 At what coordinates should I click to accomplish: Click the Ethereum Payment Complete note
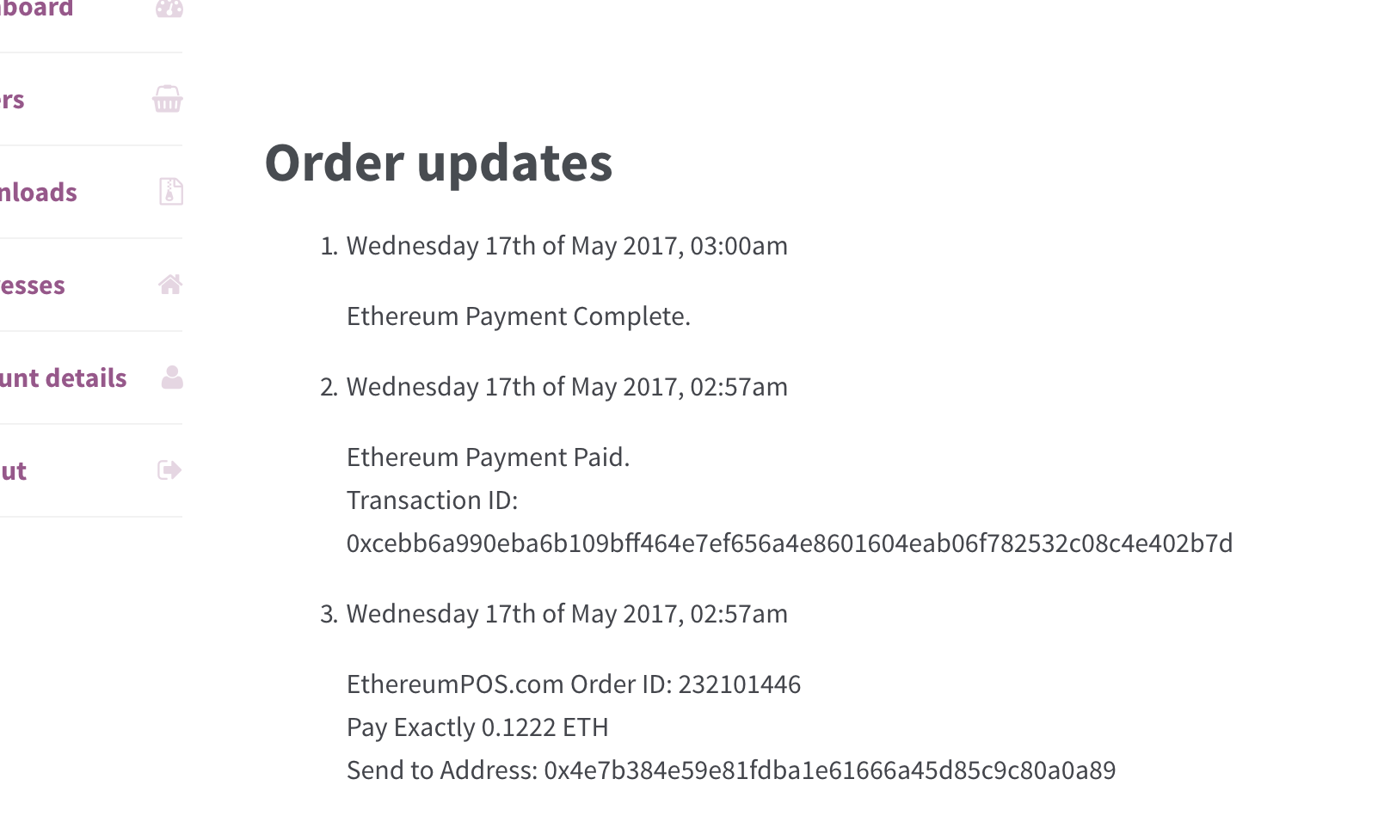(519, 316)
